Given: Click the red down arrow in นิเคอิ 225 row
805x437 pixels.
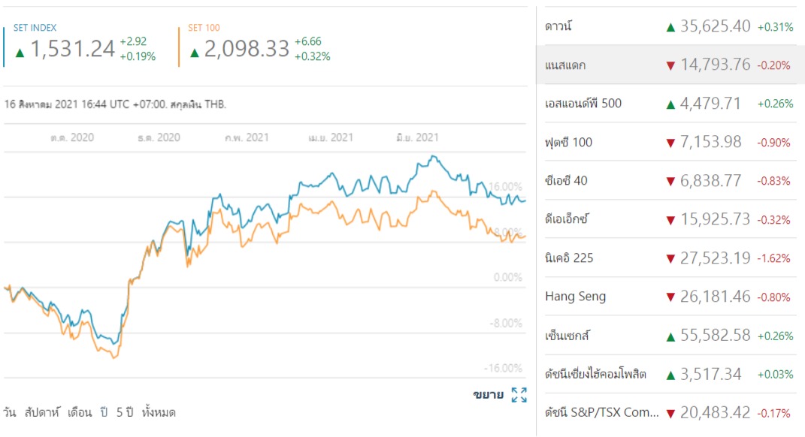Looking at the screenshot, I should (x=670, y=258).
